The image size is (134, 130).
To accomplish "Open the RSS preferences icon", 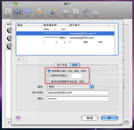I will (28, 13).
